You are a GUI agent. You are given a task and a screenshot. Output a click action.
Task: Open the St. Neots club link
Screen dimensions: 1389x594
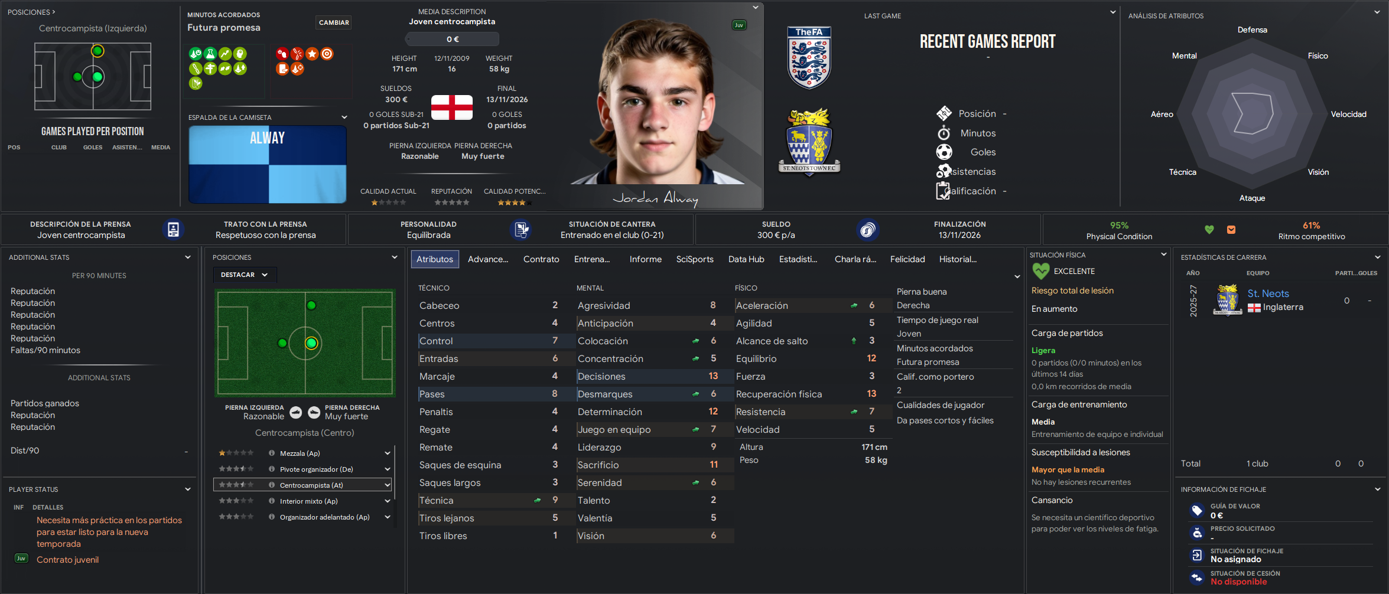coord(1268,293)
